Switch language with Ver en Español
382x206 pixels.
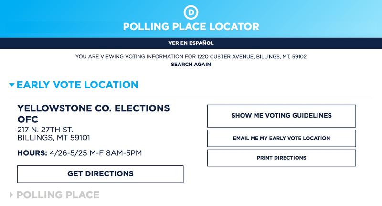click(191, 43)
